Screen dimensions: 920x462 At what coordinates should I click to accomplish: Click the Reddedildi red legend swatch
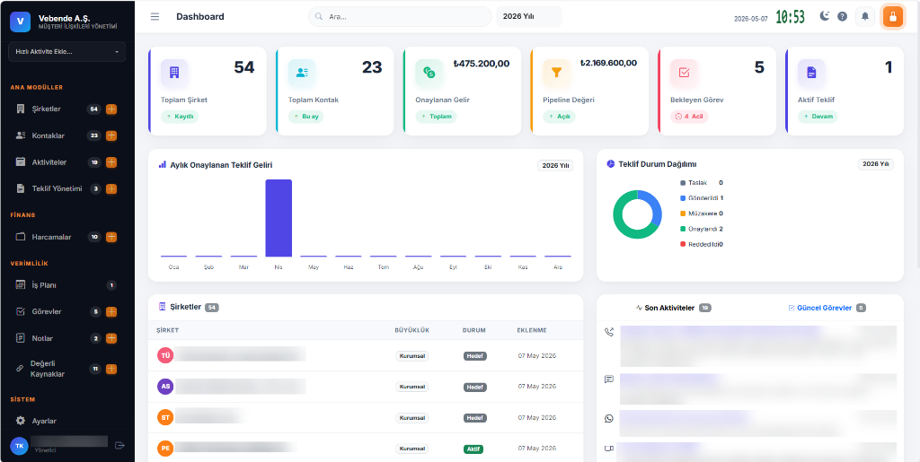point(683,244)
